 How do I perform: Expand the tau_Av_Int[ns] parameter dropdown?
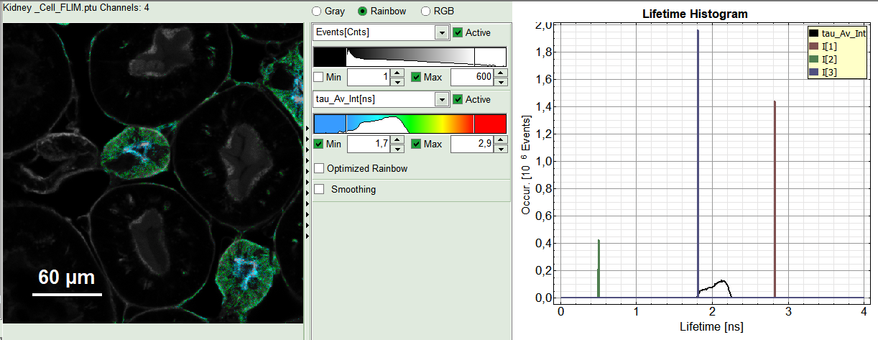pyautogui.click(x=440, y=100)
